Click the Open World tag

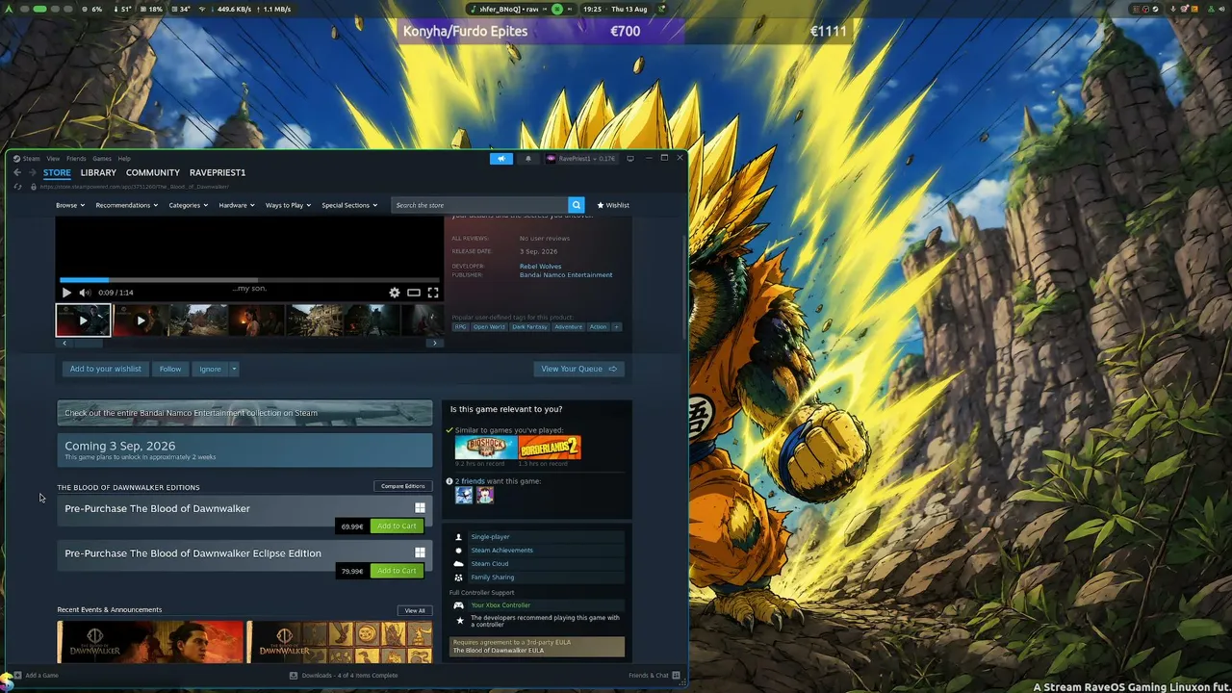(489, 327)
